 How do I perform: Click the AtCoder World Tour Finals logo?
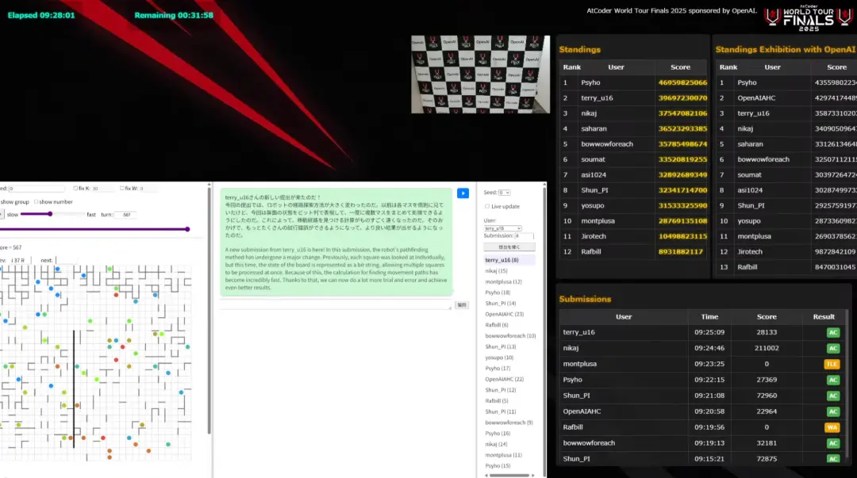point(800,16)
